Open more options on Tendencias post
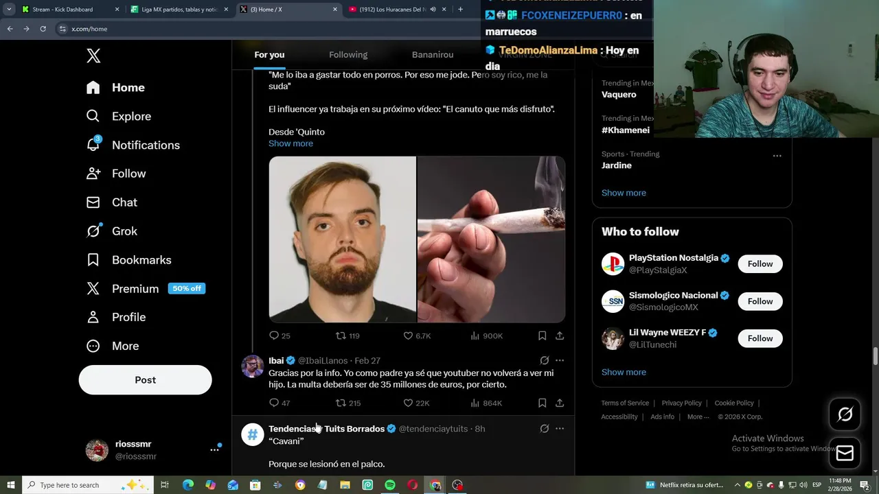Image resolution: width=879 pixels, height=494 pixels. click(560, 429)
